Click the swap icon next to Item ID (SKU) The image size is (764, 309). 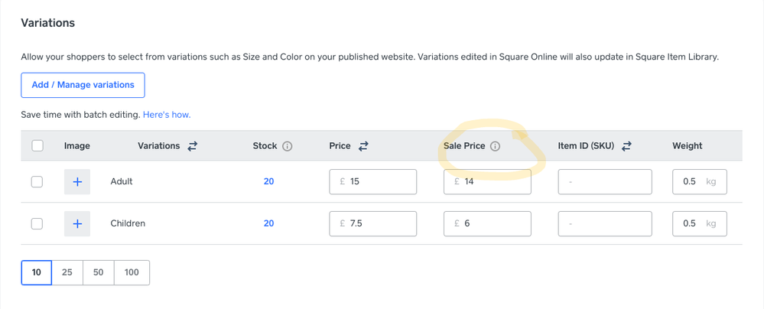click(x=626, y=145)
